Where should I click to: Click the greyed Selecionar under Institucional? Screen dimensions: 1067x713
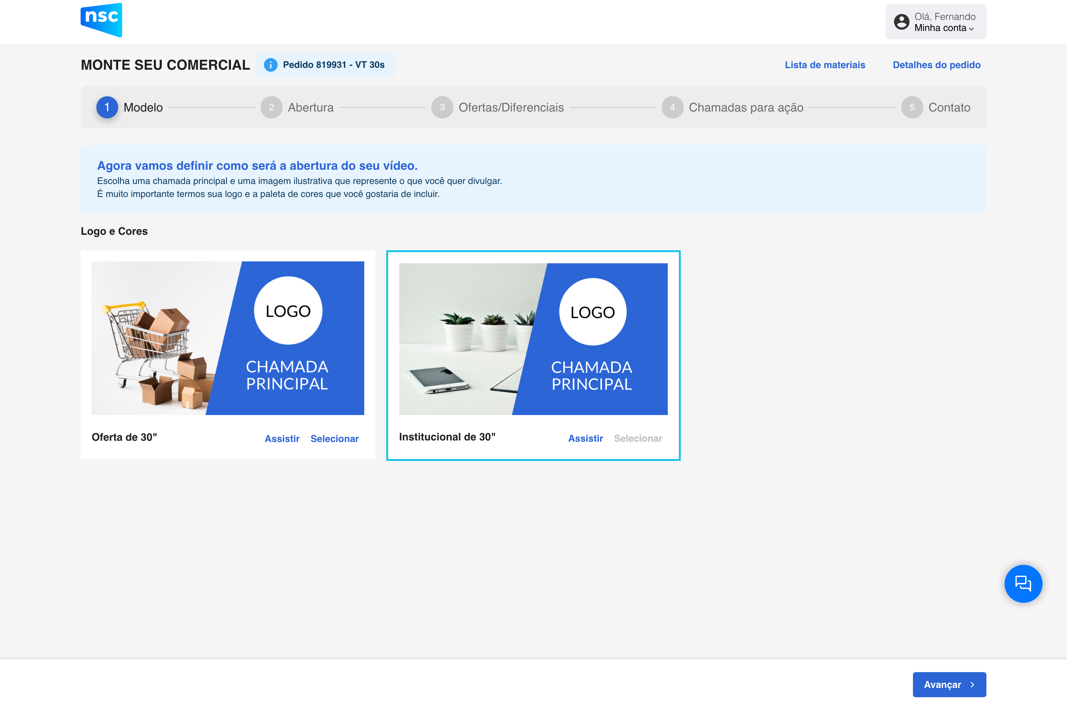pyautogui.click(x=638, y=438)
